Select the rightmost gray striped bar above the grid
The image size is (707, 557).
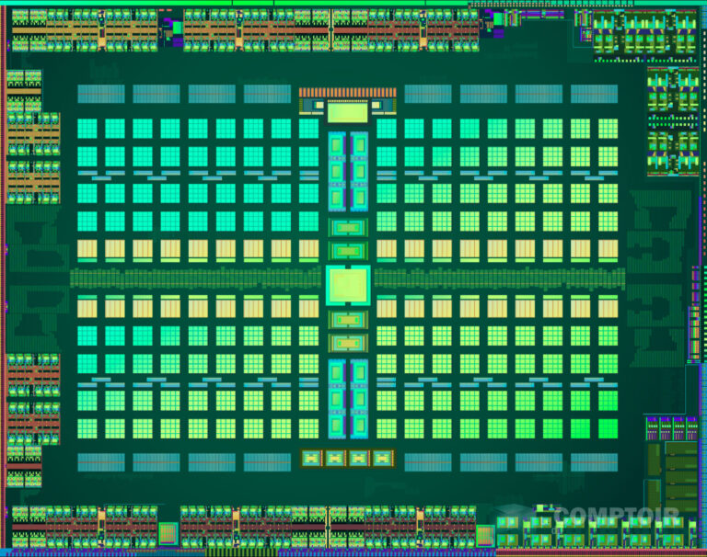click(x=594, y=94)
